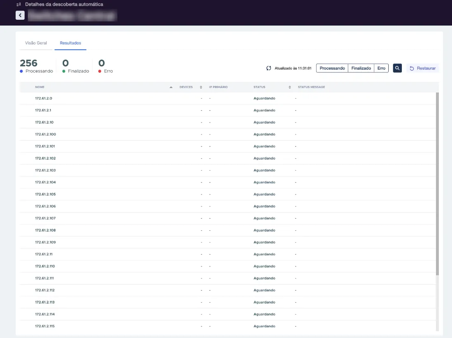Image resolution: width=452 pixels, height=338 pixels.
Task: Select the row named 172.61.2.107
Action: tap(228, 218)
